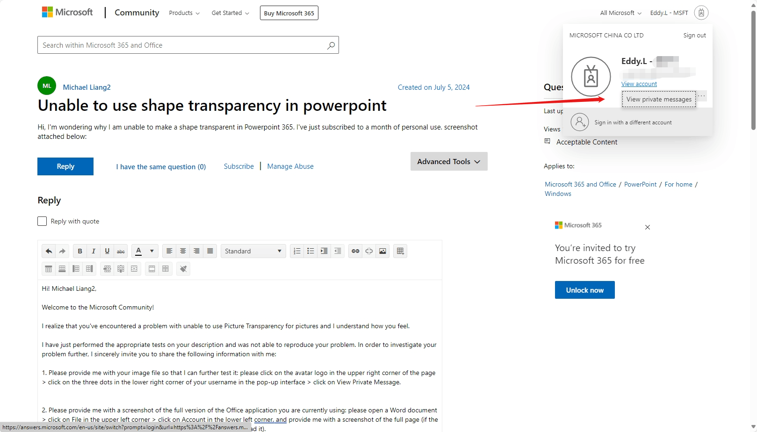
Task: Open the View account link
Action: (639, 84)
